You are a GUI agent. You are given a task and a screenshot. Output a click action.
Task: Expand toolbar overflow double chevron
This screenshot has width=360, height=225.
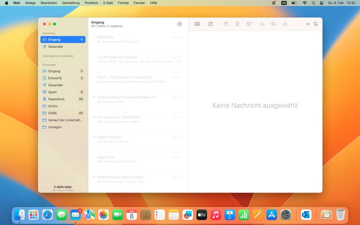(308, 24)
